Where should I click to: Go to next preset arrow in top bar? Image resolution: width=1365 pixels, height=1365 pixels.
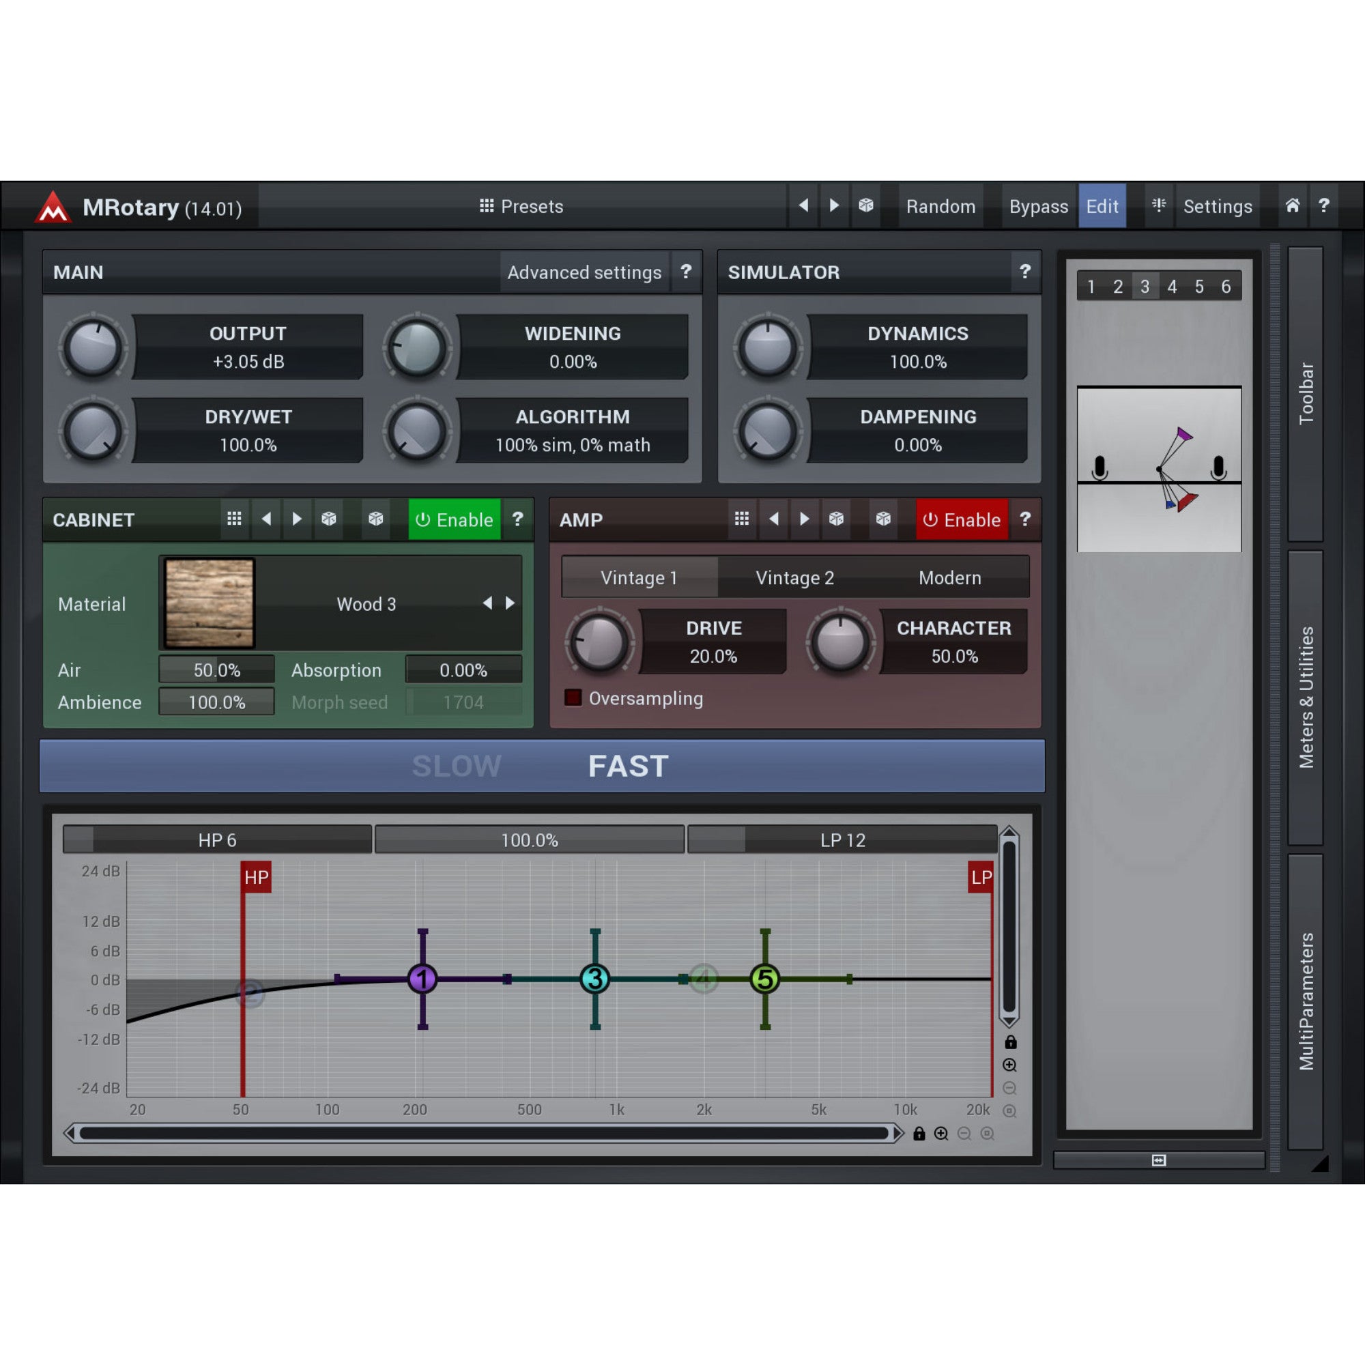coord(835,205)
